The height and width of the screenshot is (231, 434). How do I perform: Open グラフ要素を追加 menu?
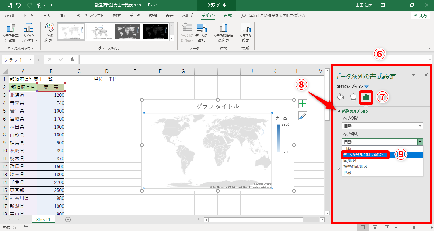11,33
